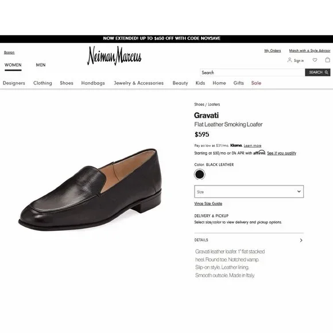Click the loafer product image

pos(90,189)
